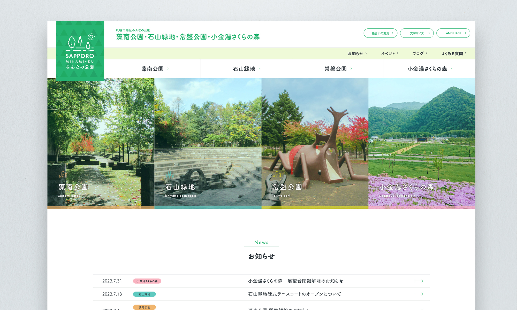
Task: Expand the 小金湯さくらの森 navigation chevron
Action: click(451, 69)
